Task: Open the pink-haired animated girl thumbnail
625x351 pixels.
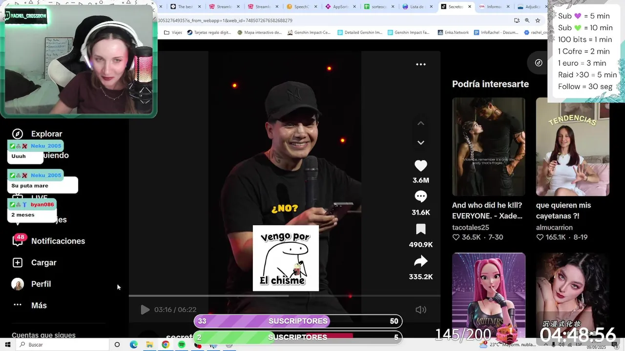Action: 489,295
